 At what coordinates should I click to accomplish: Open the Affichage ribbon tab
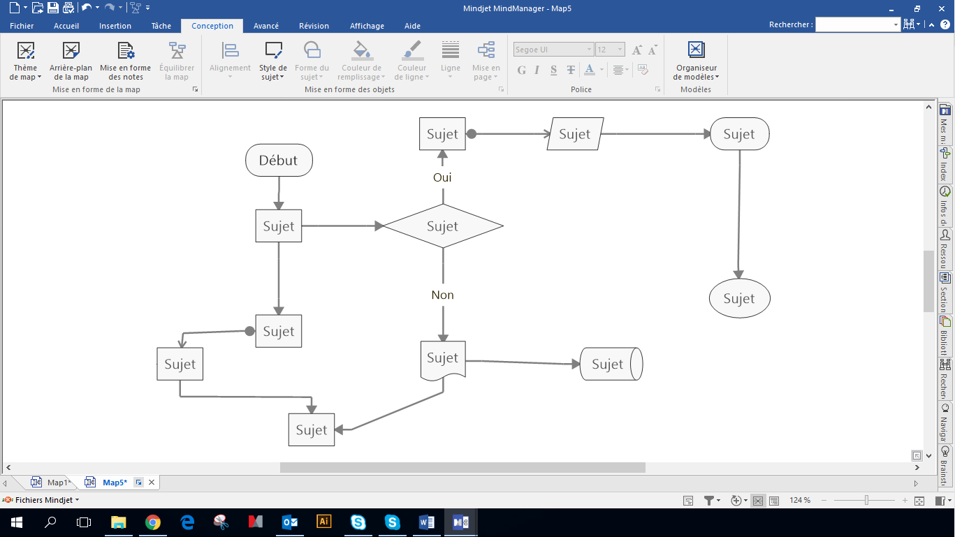[x=367, y=26]
